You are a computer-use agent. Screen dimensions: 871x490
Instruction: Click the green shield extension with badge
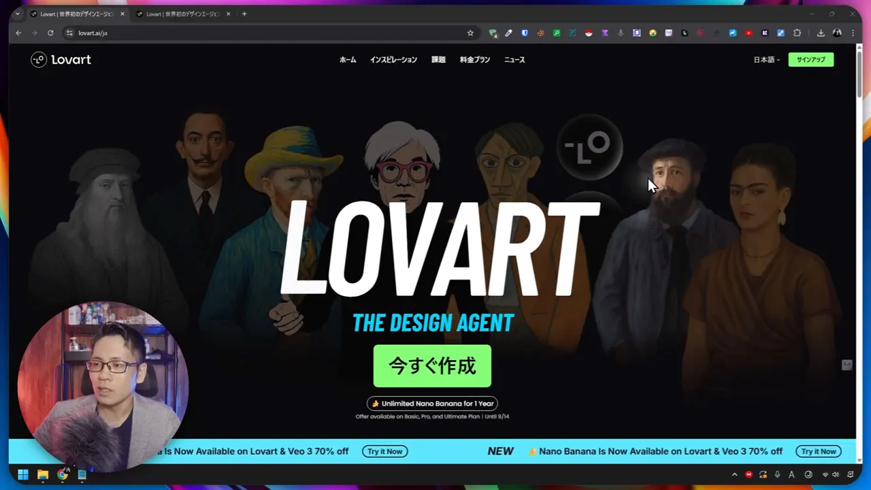pos(493,33)
